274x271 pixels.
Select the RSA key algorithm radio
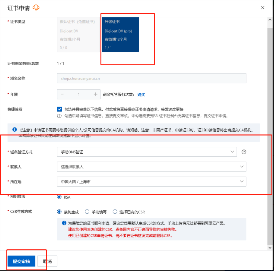(x=59, y=197)
